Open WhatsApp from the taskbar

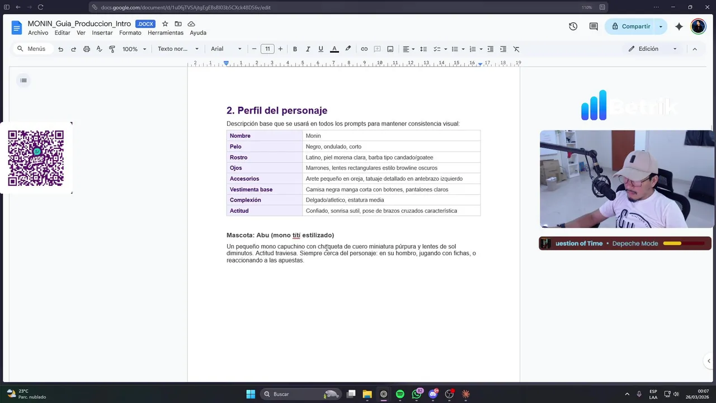point(417,394)
